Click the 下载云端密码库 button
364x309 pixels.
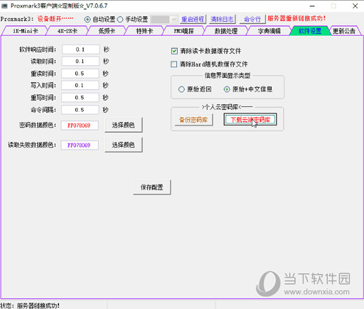click(250, 120)
